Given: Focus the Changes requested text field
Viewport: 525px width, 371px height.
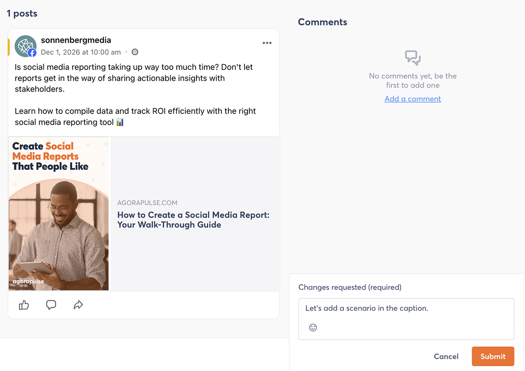Looking at the screenshot, I should (x=406, y=319).
